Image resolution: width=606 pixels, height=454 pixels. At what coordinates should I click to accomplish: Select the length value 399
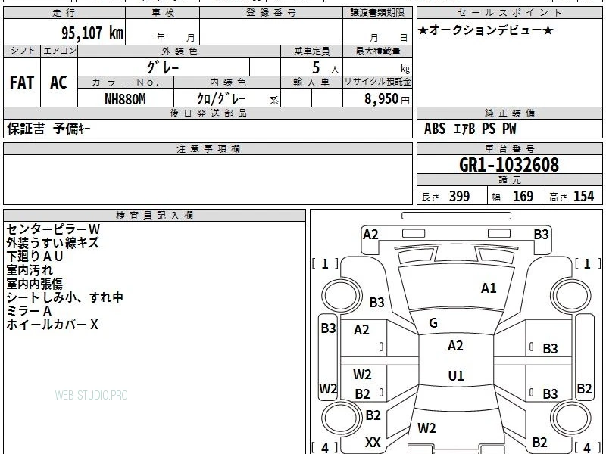[x=460, y=196]
